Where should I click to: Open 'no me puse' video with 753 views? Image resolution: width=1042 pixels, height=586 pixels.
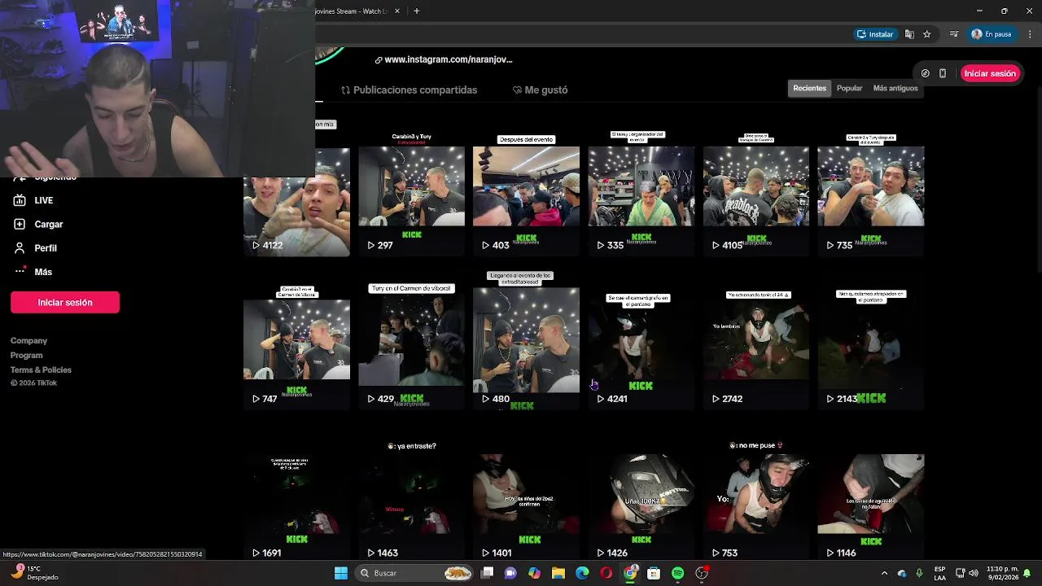[755, 506]
